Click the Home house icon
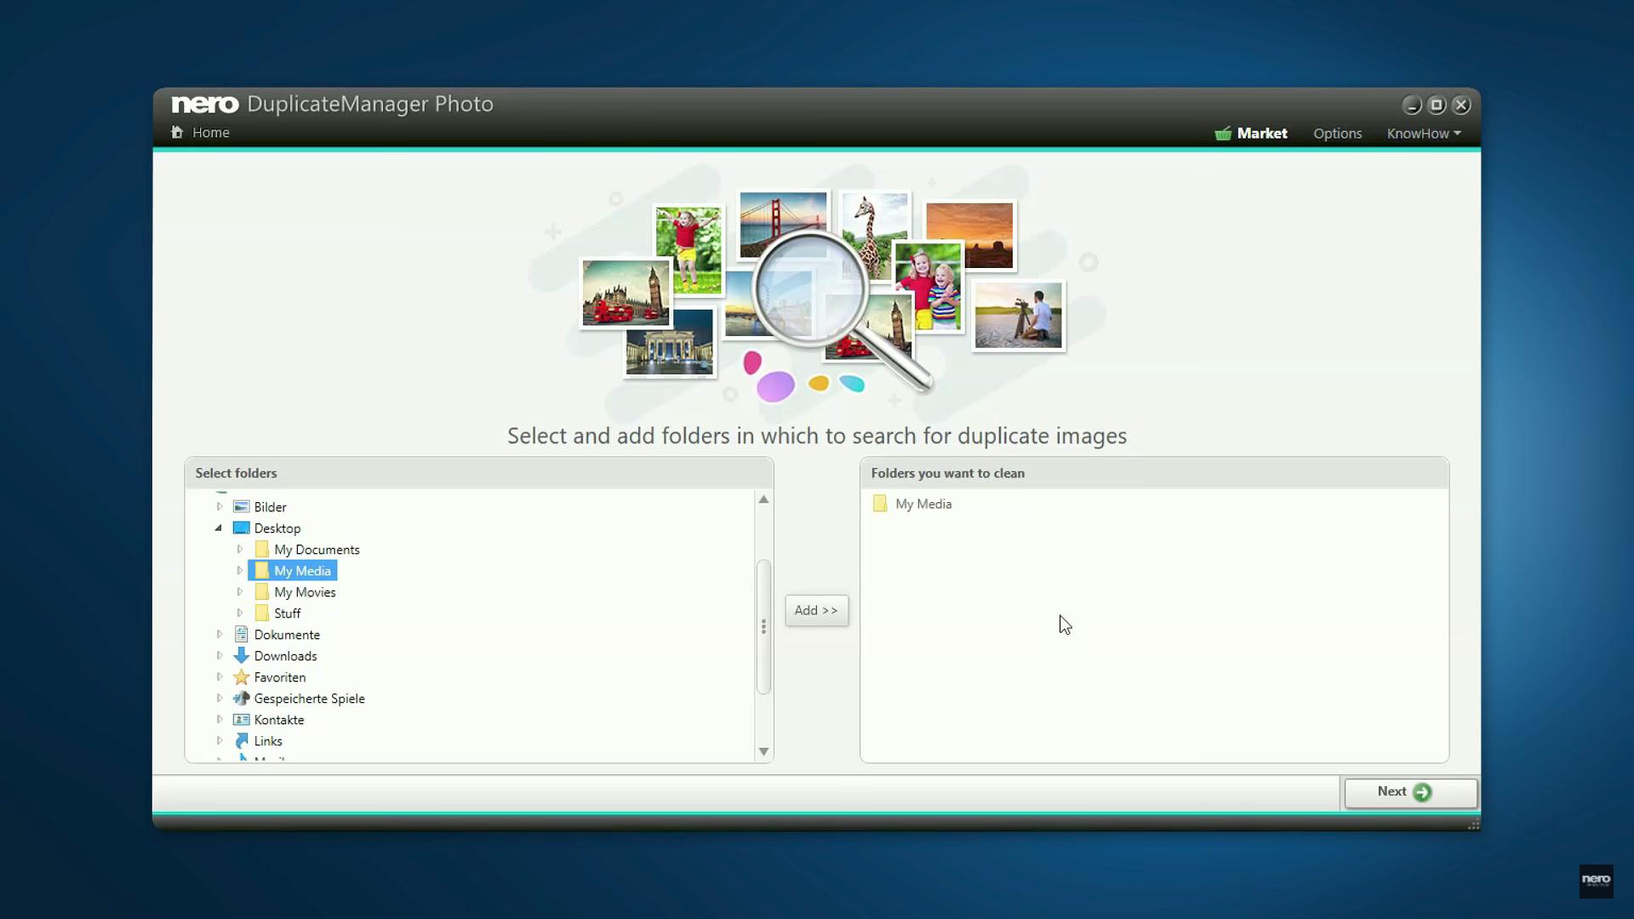This screenshot has height=919, width=1634. click(177, 132)
